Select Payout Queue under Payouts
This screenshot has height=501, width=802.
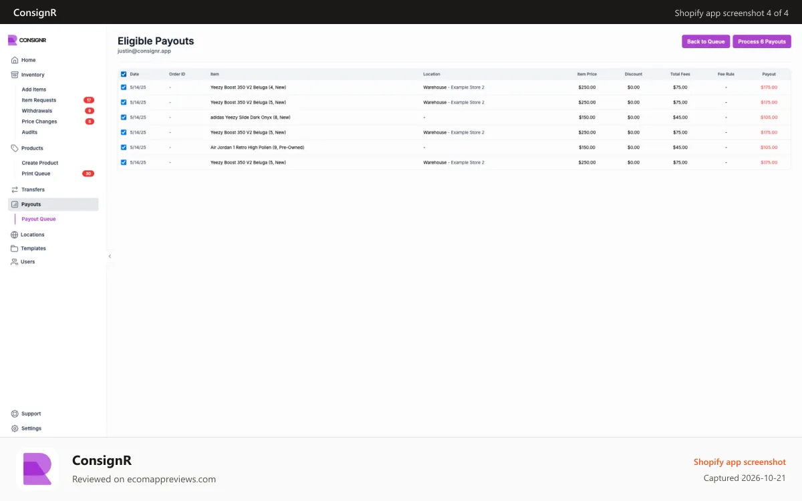(39, 219)
